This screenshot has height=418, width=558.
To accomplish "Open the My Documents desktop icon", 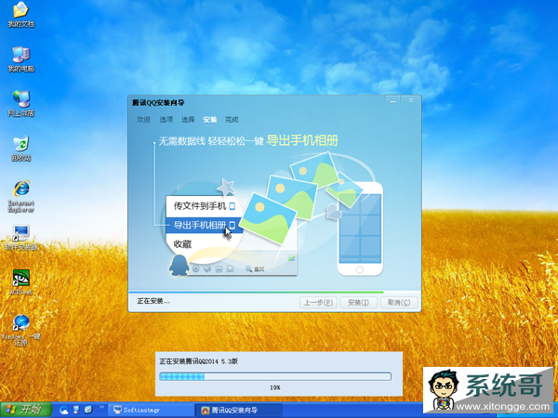I will tap(21, 15).
